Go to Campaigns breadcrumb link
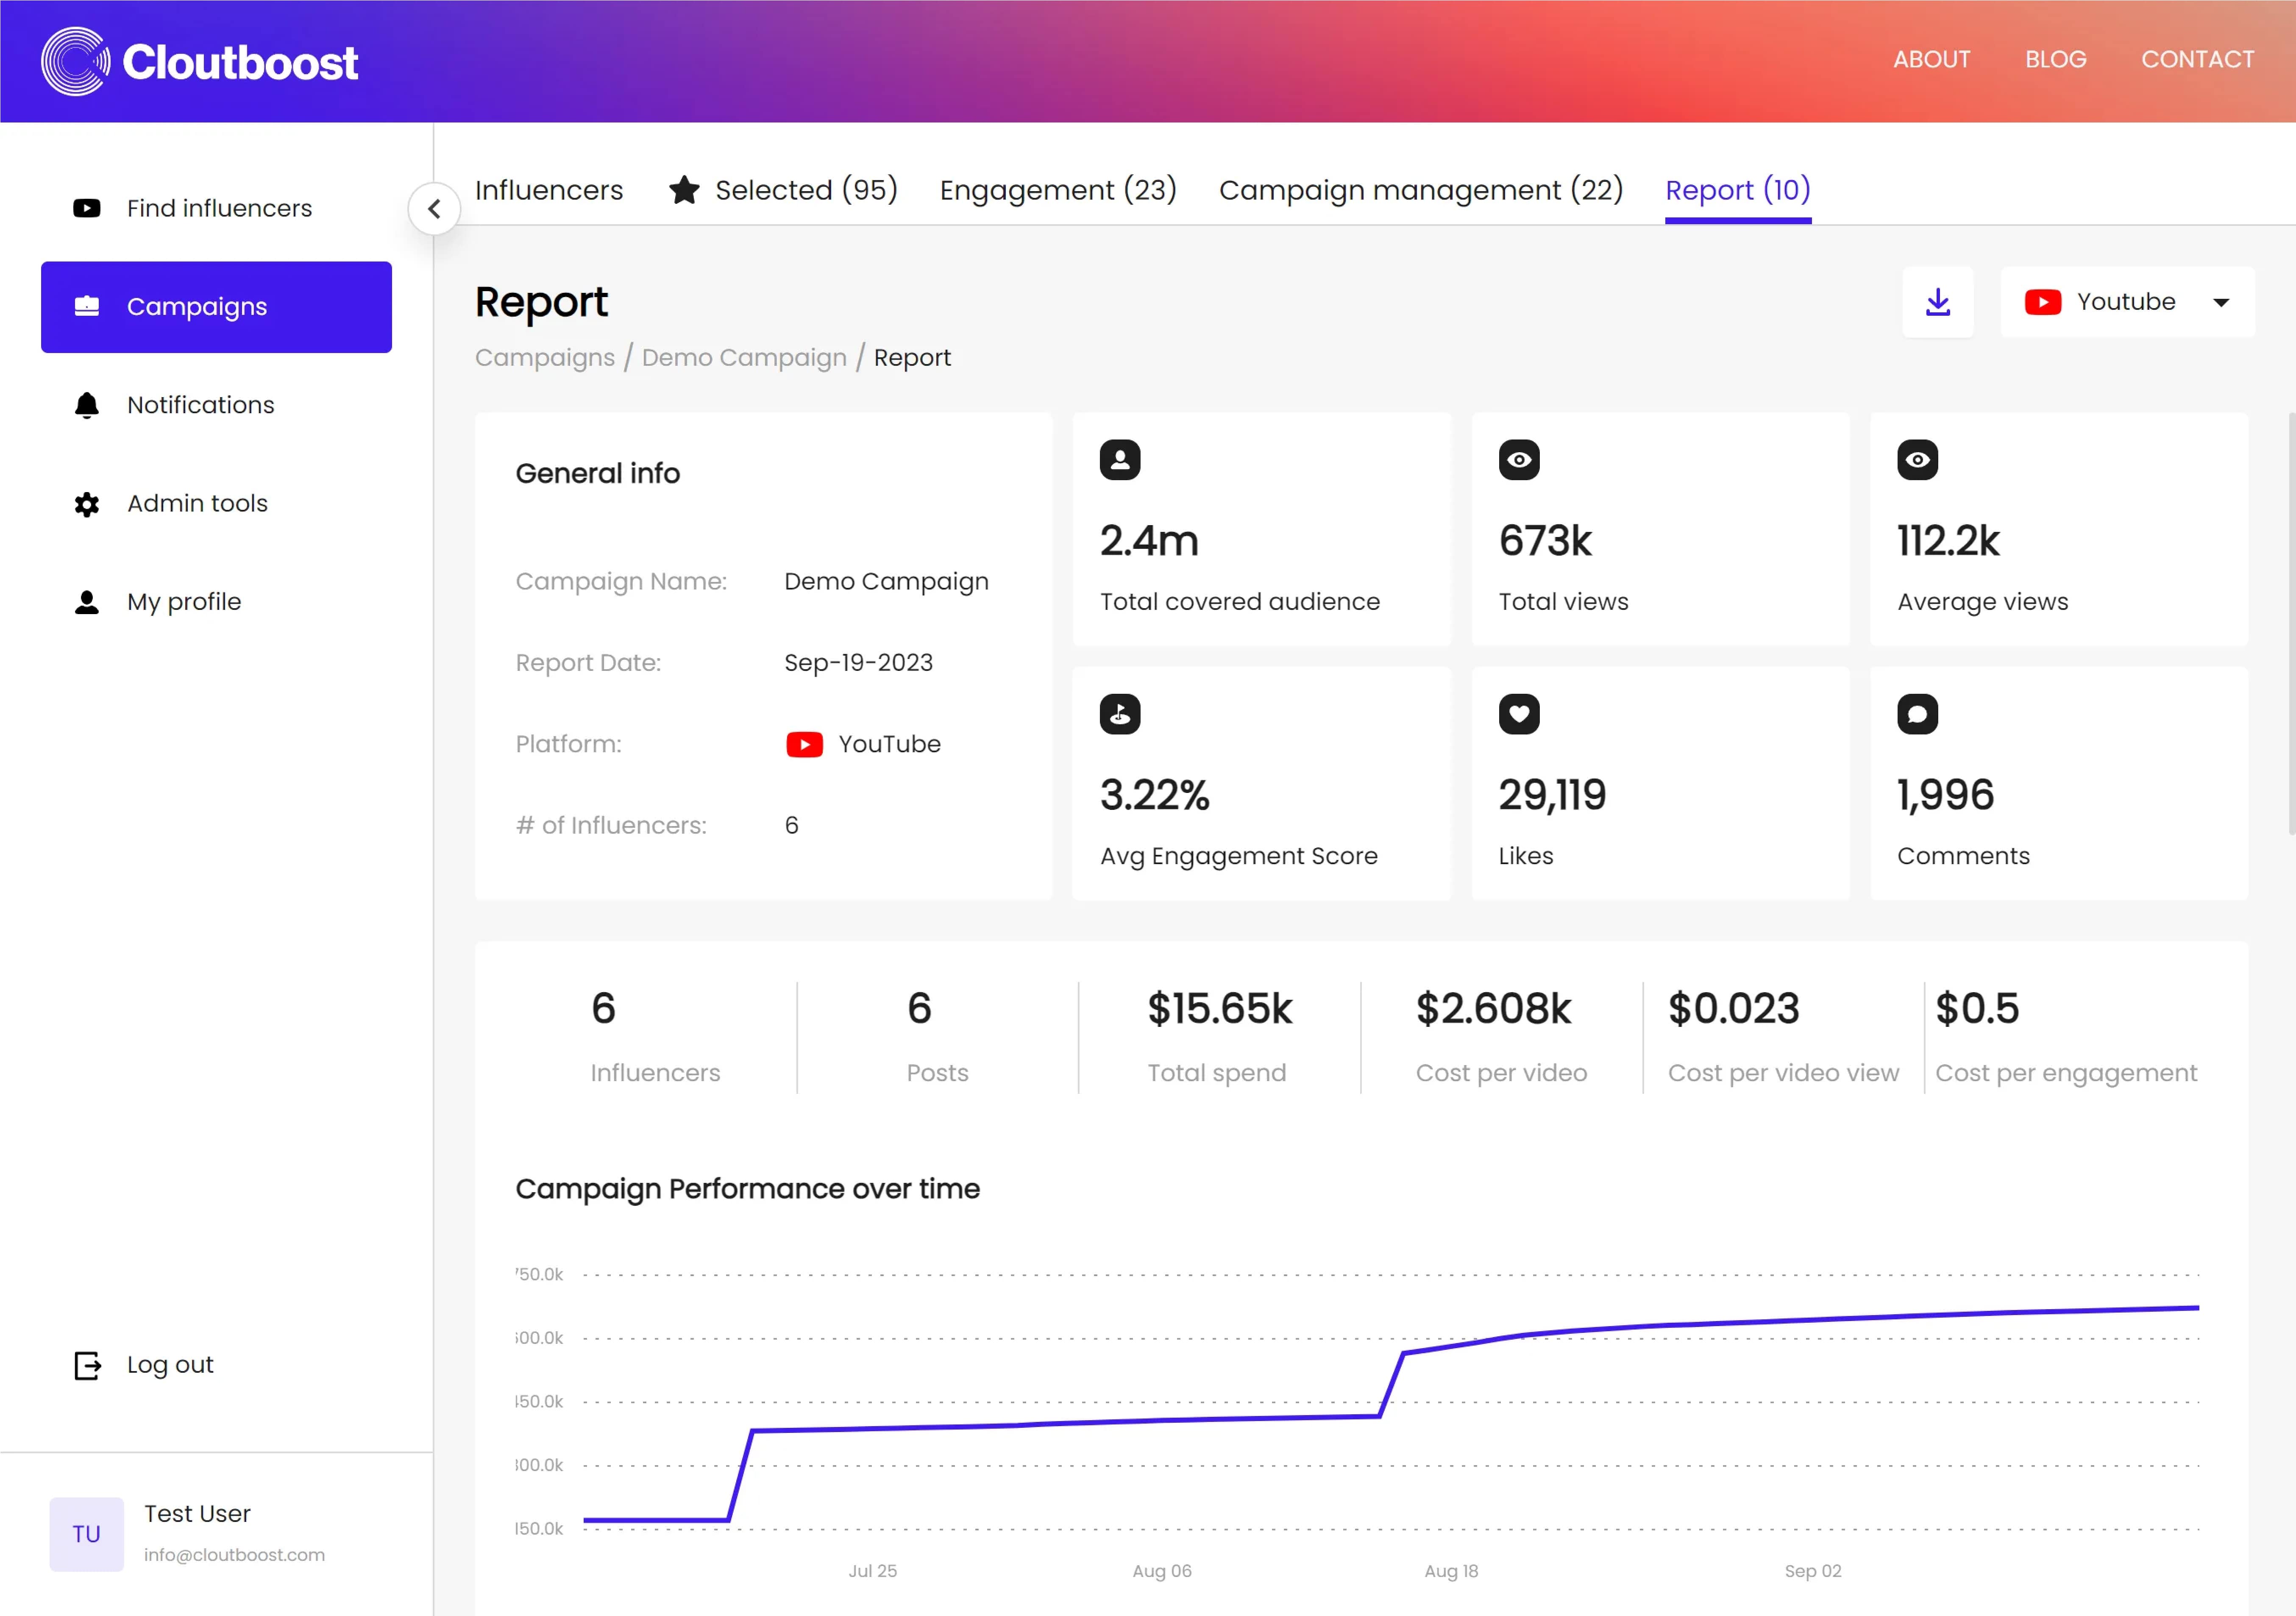The image size is (2296, 1616). point(545,358)
